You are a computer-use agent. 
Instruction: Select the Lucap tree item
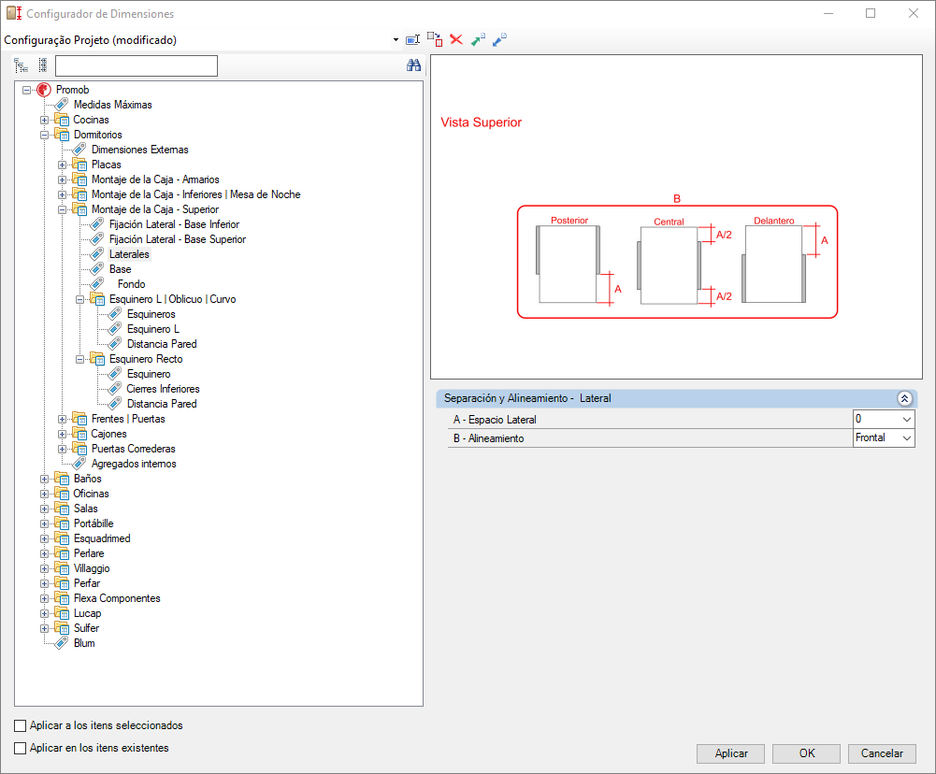[x=88, y=613]
